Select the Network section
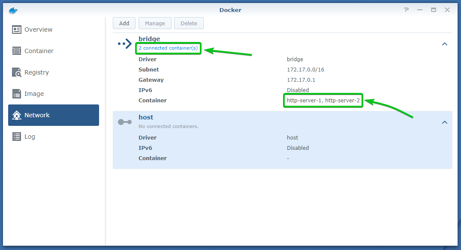The height and width of the screenshot is (250, 461). pyautogui.click(x=54, y=115)
